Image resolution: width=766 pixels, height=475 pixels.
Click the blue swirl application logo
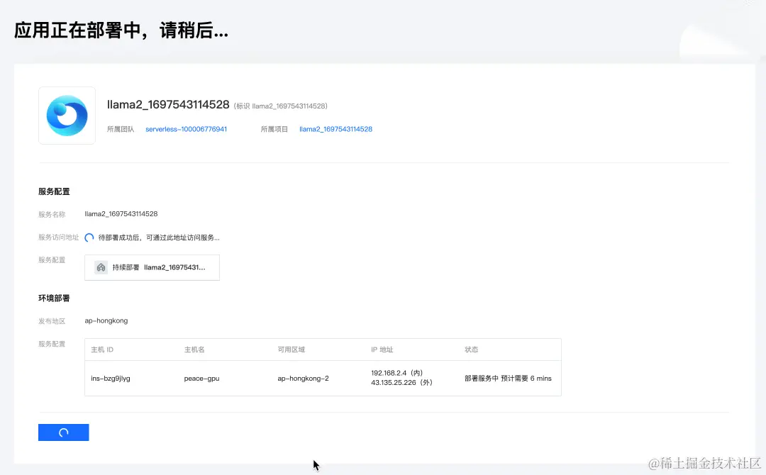(x=67, y=116)
